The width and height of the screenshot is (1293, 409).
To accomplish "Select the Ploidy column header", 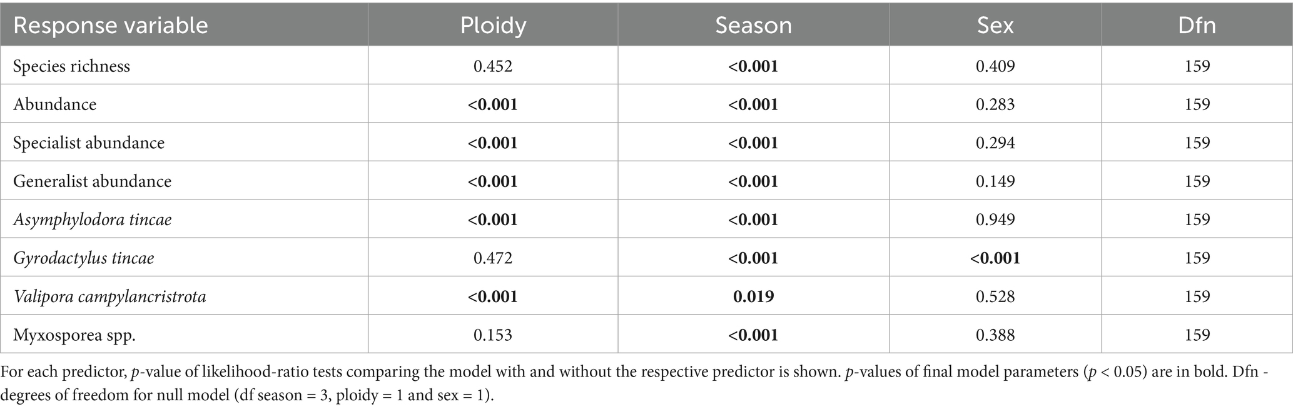I will (493, 26).
